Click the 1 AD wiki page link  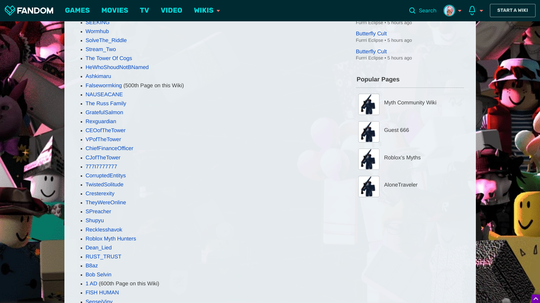pyautogui.click(x=91, y=283)
